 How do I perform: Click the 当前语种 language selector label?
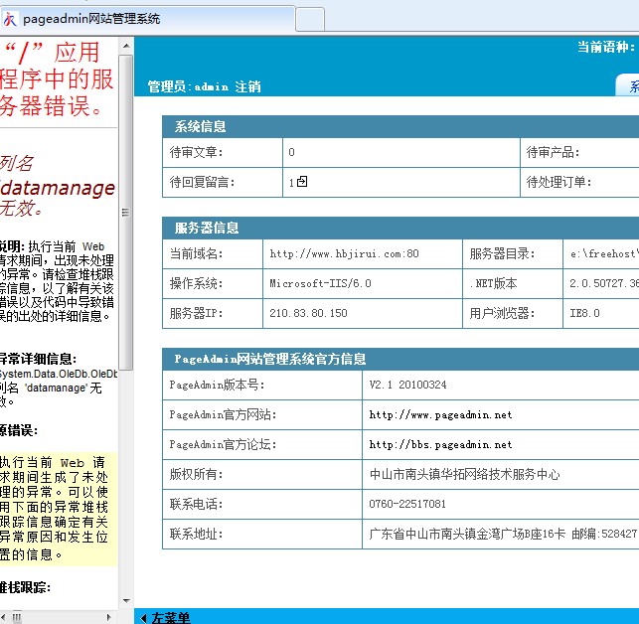click(604, 47)
